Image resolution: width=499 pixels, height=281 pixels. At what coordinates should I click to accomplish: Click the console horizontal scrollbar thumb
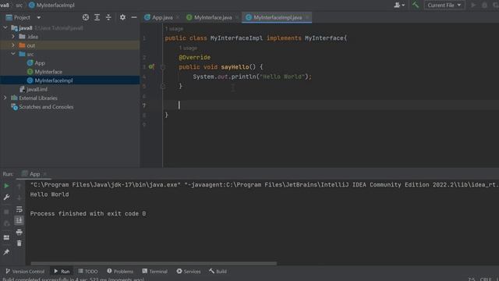(x=154, y=264)
